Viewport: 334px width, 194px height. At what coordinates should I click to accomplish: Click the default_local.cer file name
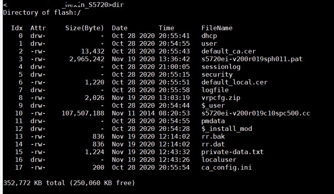pos(234,82)
